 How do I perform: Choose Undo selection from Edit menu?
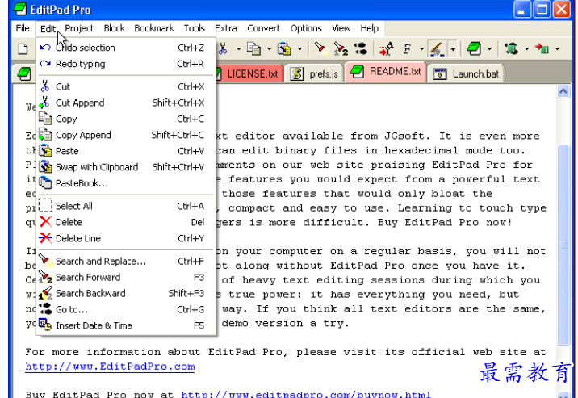click(x=126, y=48)
